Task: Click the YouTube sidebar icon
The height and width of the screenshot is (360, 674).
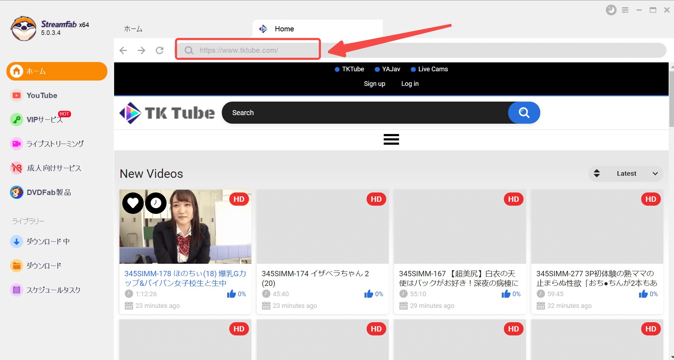Action: pyautogui.click(x=16, y=96)
